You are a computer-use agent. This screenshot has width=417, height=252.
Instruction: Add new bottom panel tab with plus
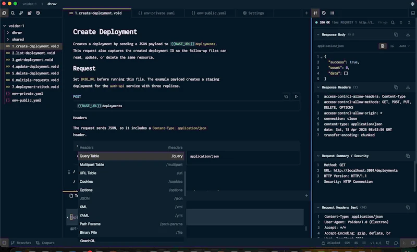click(x=306, y=195)
